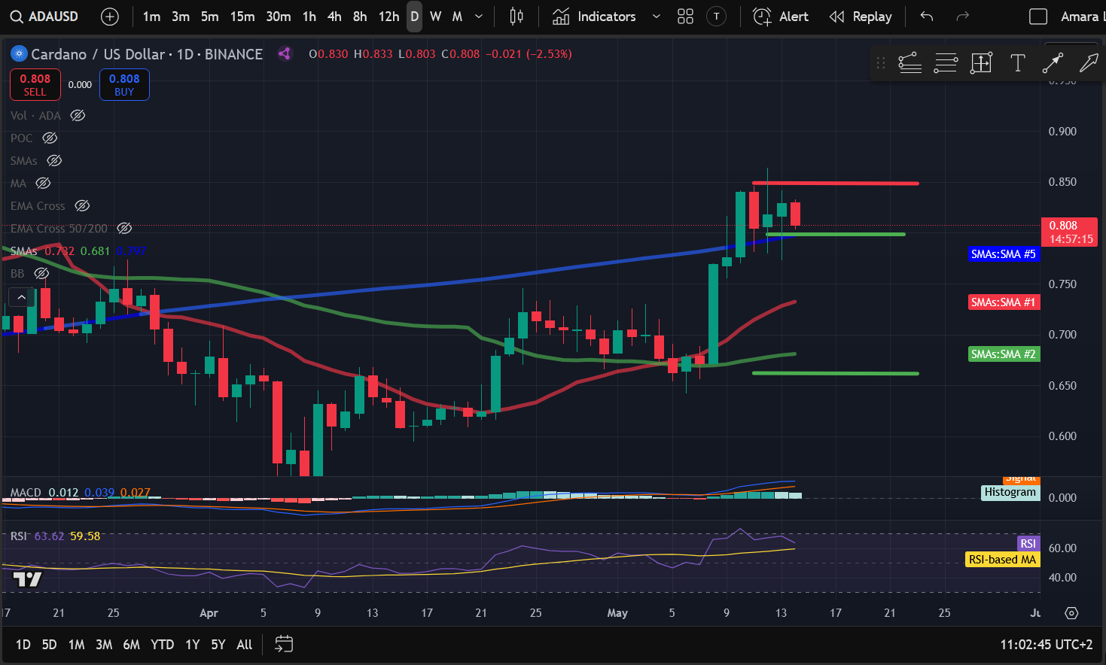Click the 0.808 BUY button
The height and width of the screenshot is (665, 1106).
pyautogui.click(x=124, y=84)
